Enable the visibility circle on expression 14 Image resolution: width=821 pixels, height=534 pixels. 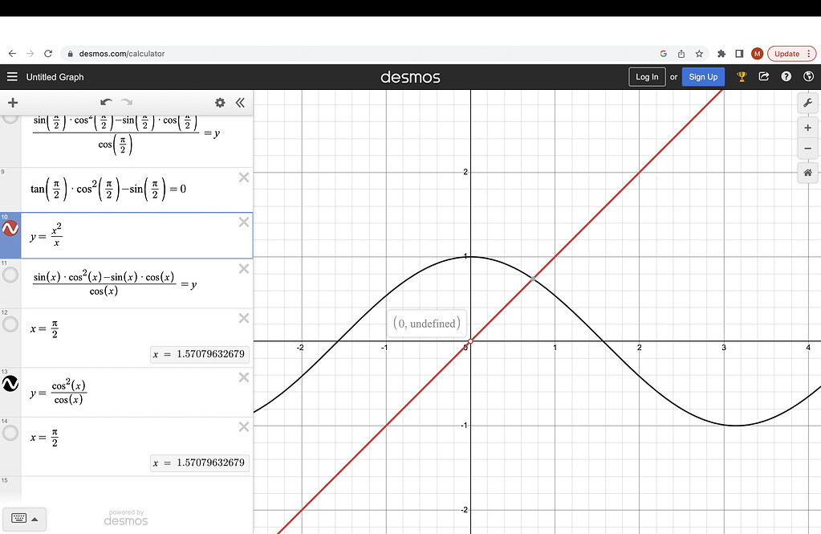click(x=10, y=433)
